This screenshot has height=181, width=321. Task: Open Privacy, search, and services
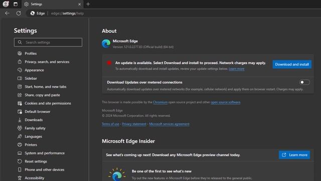[x=47, y=62]
